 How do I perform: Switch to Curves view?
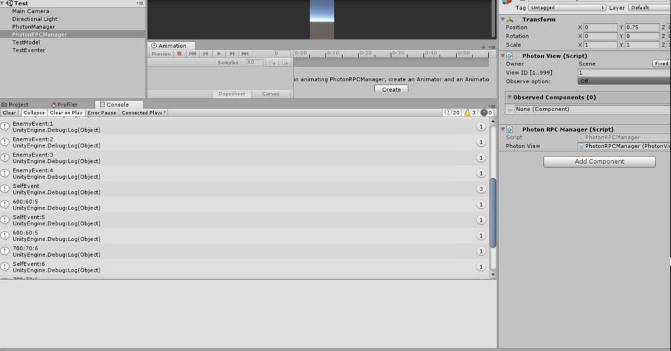coord(271,94)
